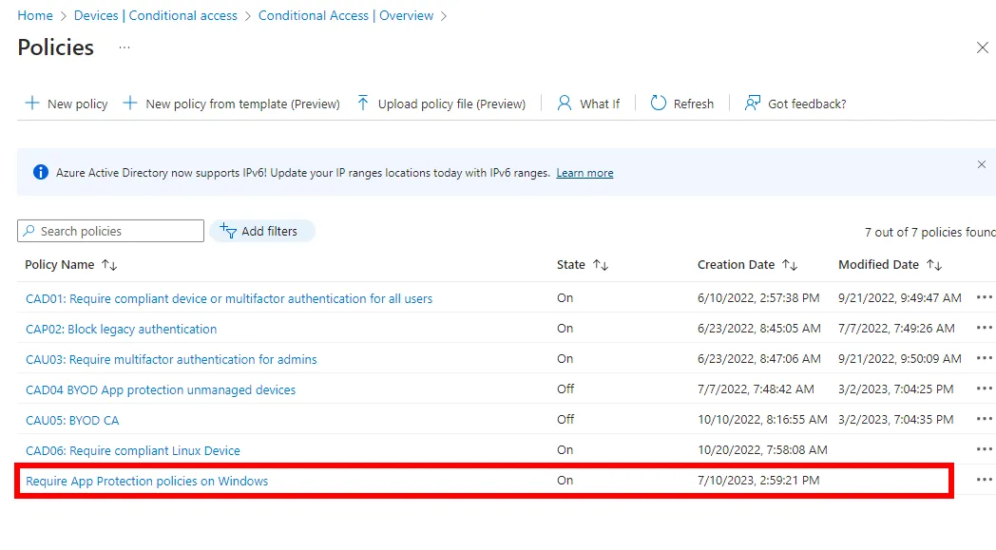996x550 pixels.
Task: Open CAP02: Block legacy authentication policy
Action: click(121, 329)
